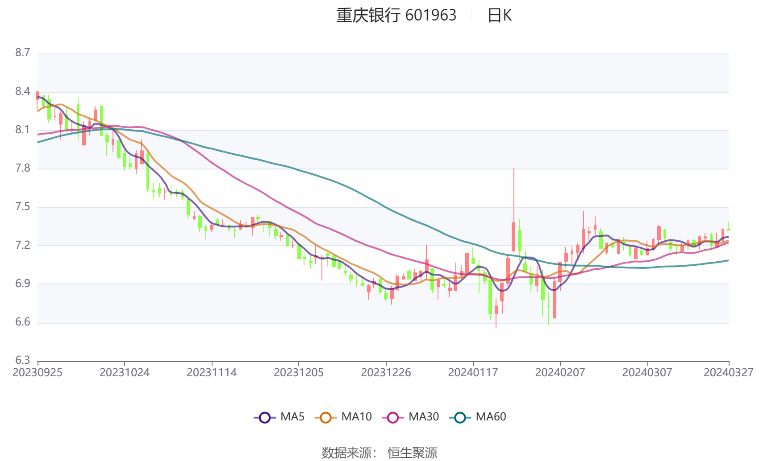Image resolution: width=759 pixels, height=461 pixels.
Task: Click the MA30 legend label text
Action: pos(424,417)
